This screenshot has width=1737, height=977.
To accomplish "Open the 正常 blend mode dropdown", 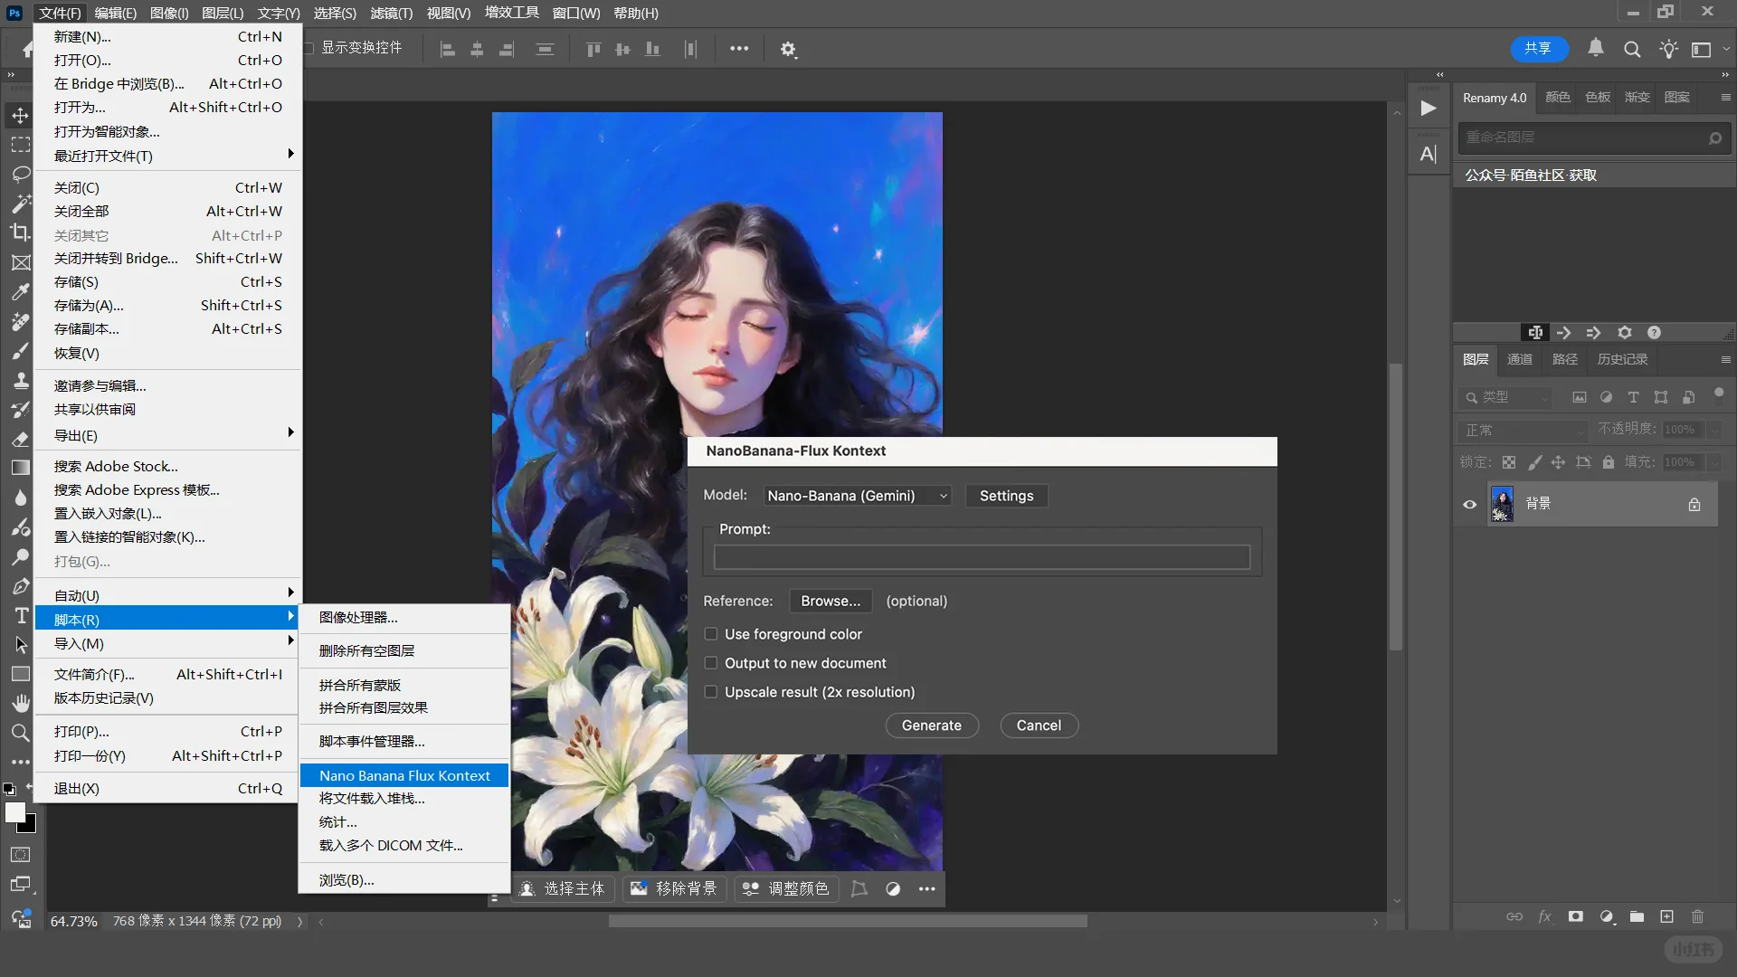I will click(1523, 430).
